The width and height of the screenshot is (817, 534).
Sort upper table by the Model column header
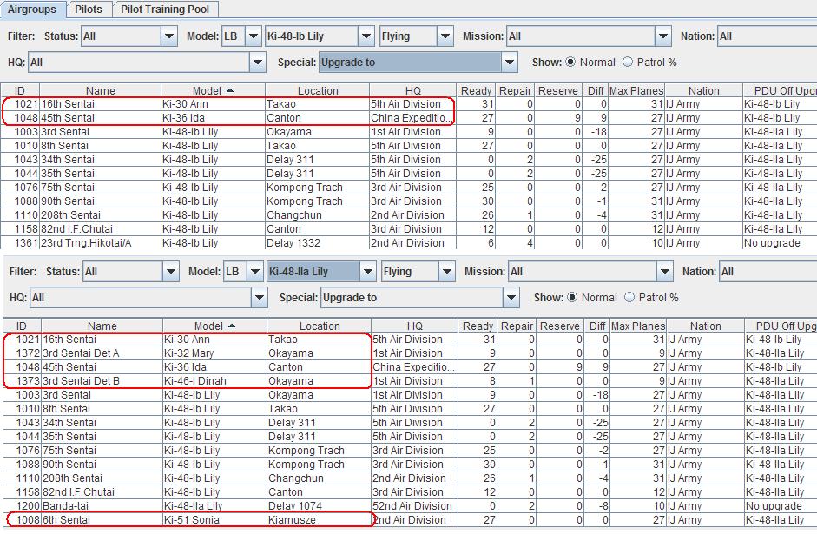pyautogui.click(x=213, y=90)
